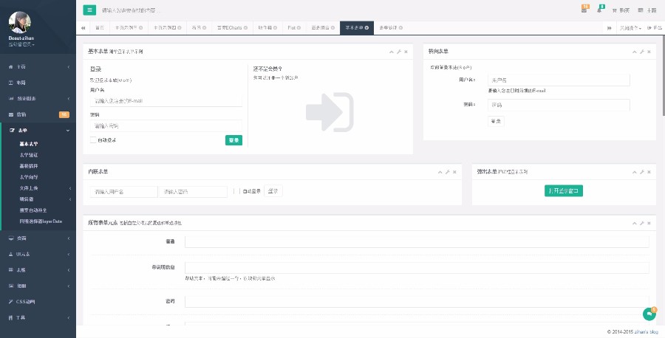The image size is (665, 338).
Task: Close the Flot tab with its x icon
Action: click(299, 28)
